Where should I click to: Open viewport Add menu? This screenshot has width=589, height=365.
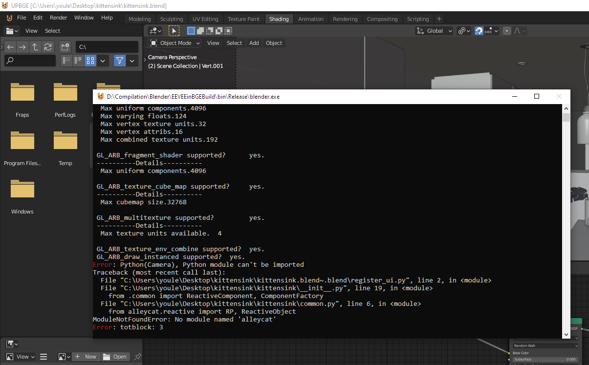tap(254, 43)
